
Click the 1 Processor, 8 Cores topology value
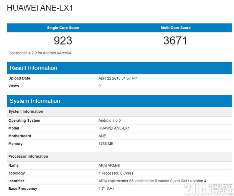(116, 173)
